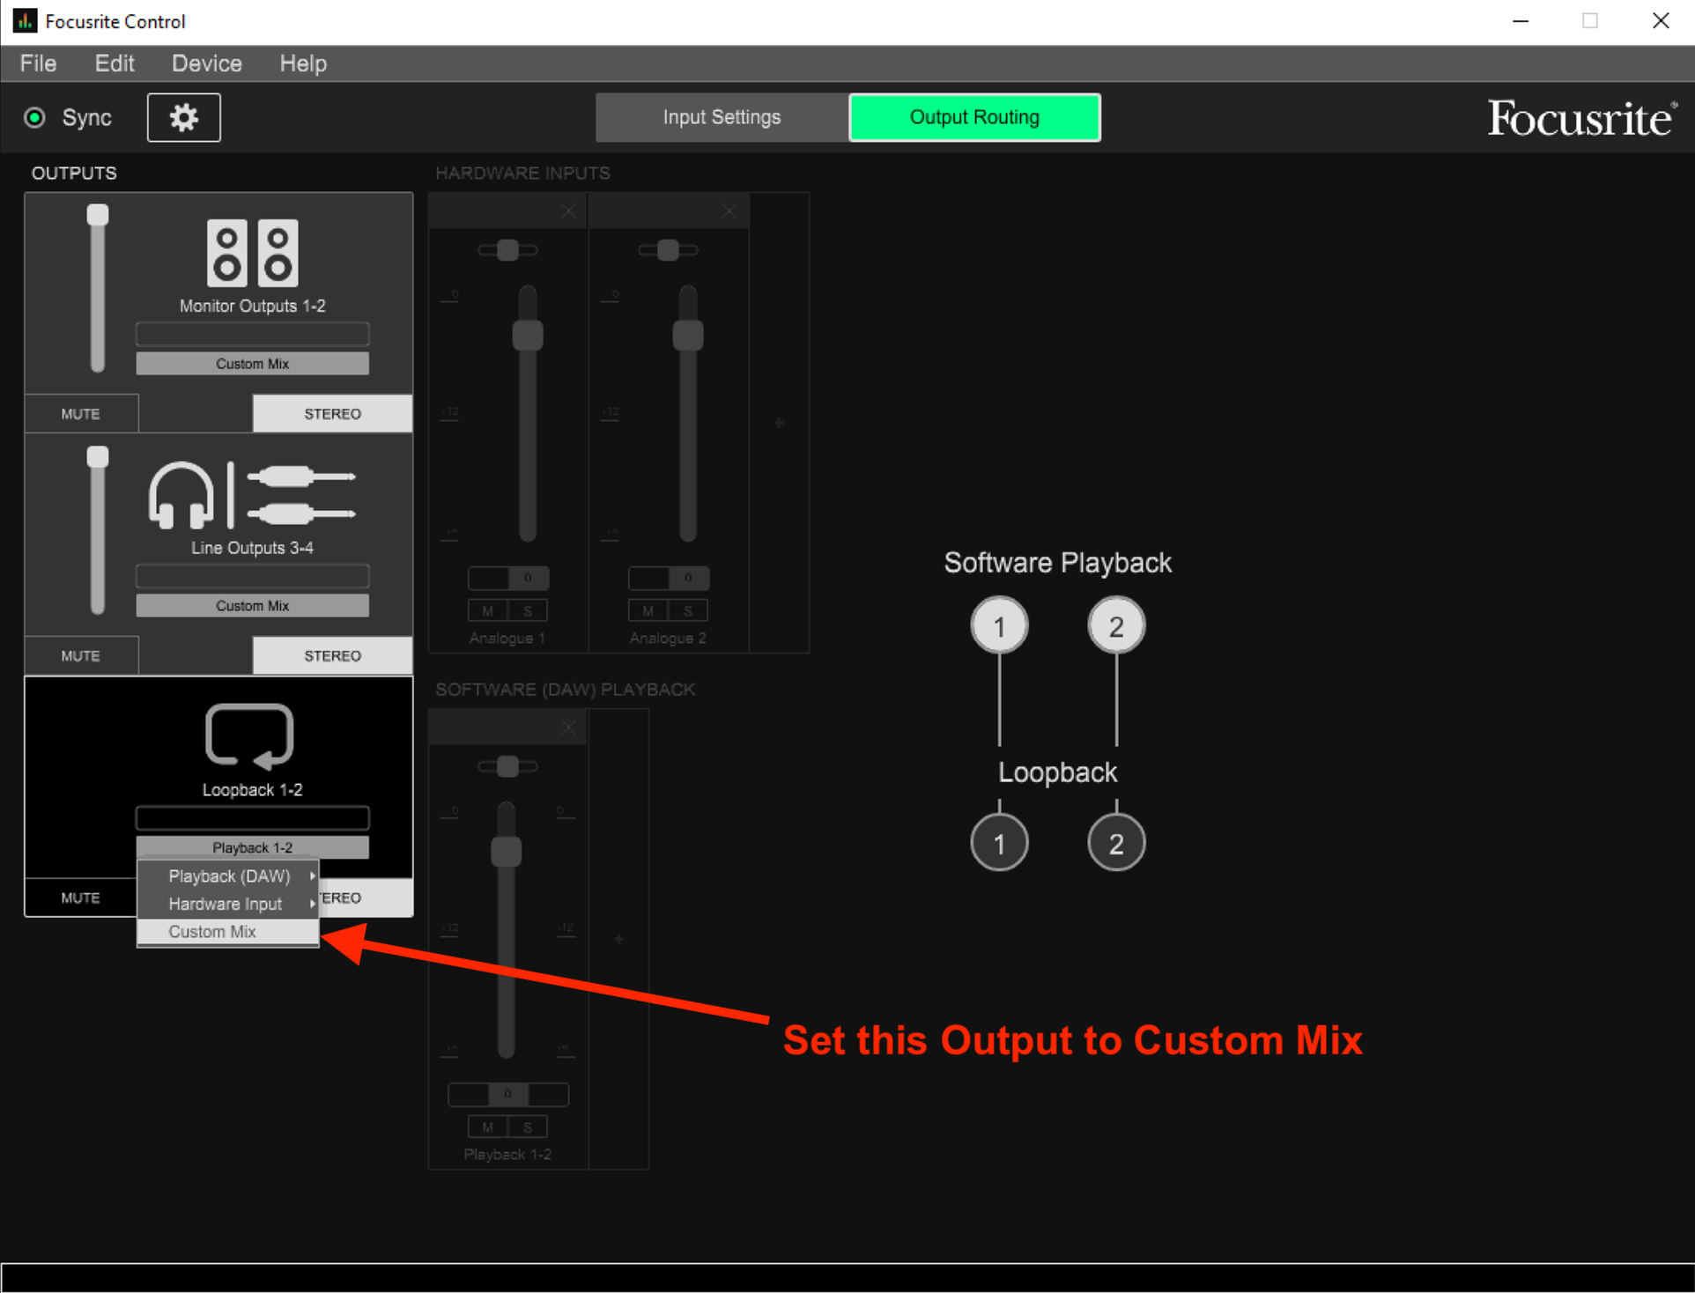Click the gain value field on Playback 1-2
1695x1293 pixels.
507,1094
